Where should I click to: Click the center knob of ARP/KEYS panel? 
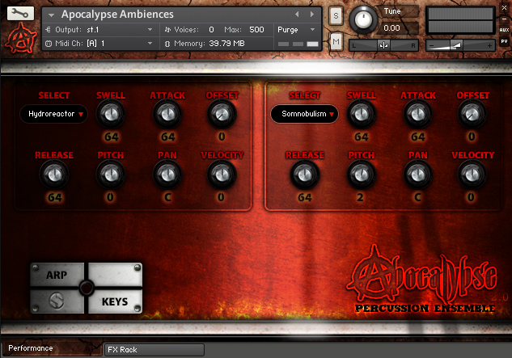(x=87, y=288)
